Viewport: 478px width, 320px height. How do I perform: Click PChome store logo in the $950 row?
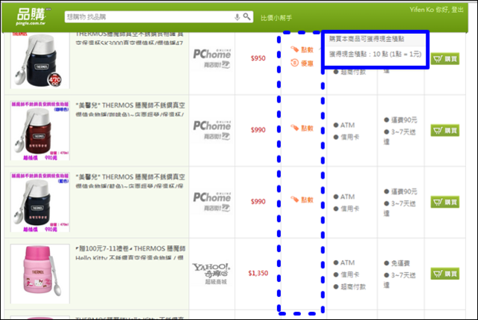pos(212,58)
